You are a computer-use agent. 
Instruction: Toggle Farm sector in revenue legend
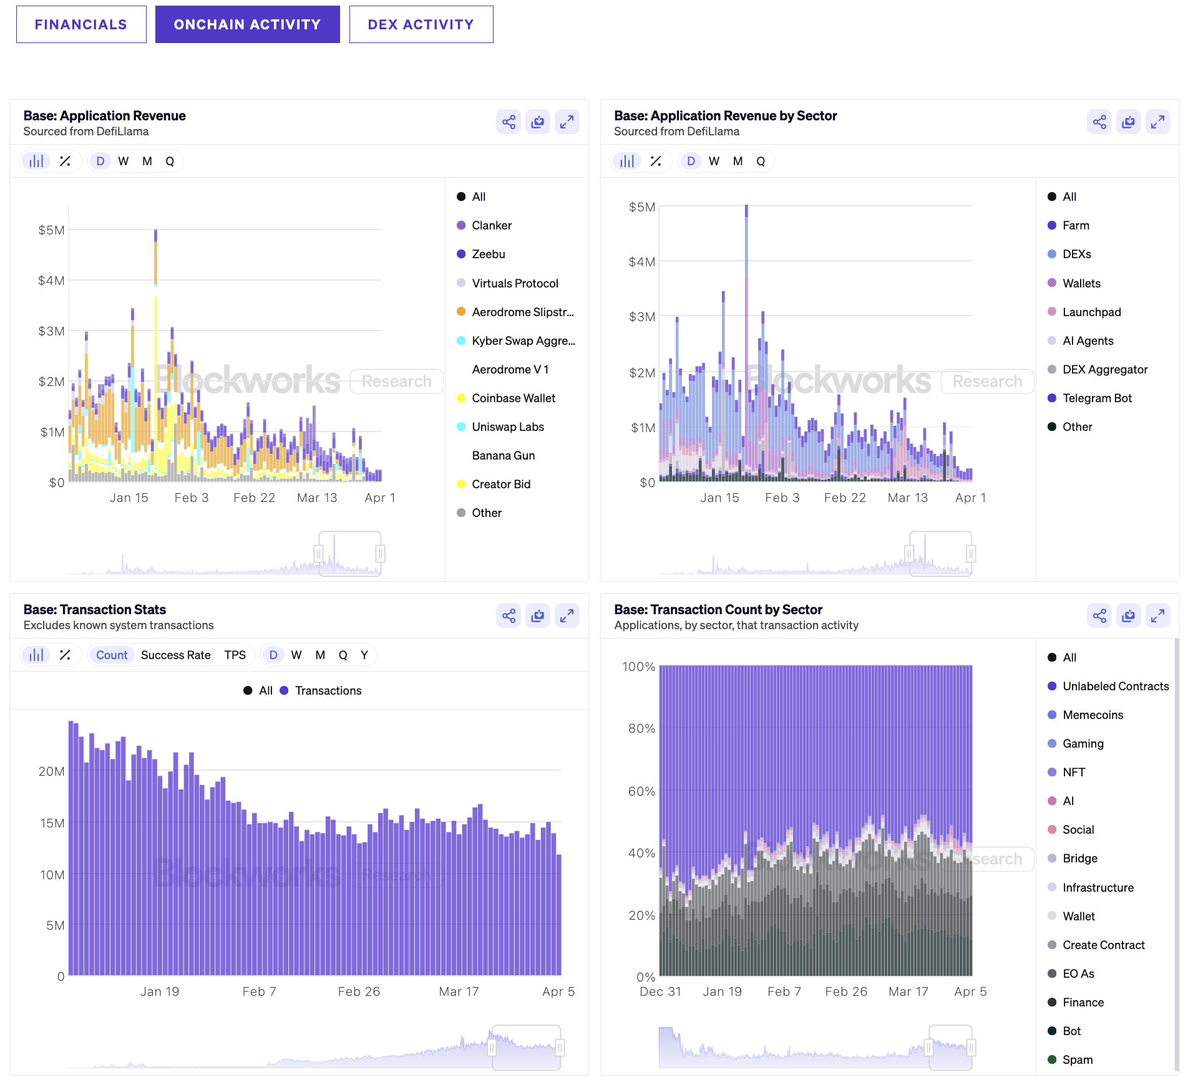tap(1069, 225)
